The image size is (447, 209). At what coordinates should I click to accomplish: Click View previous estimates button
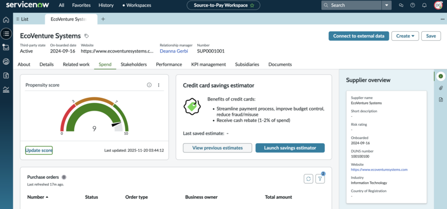(x=217, y=148)
